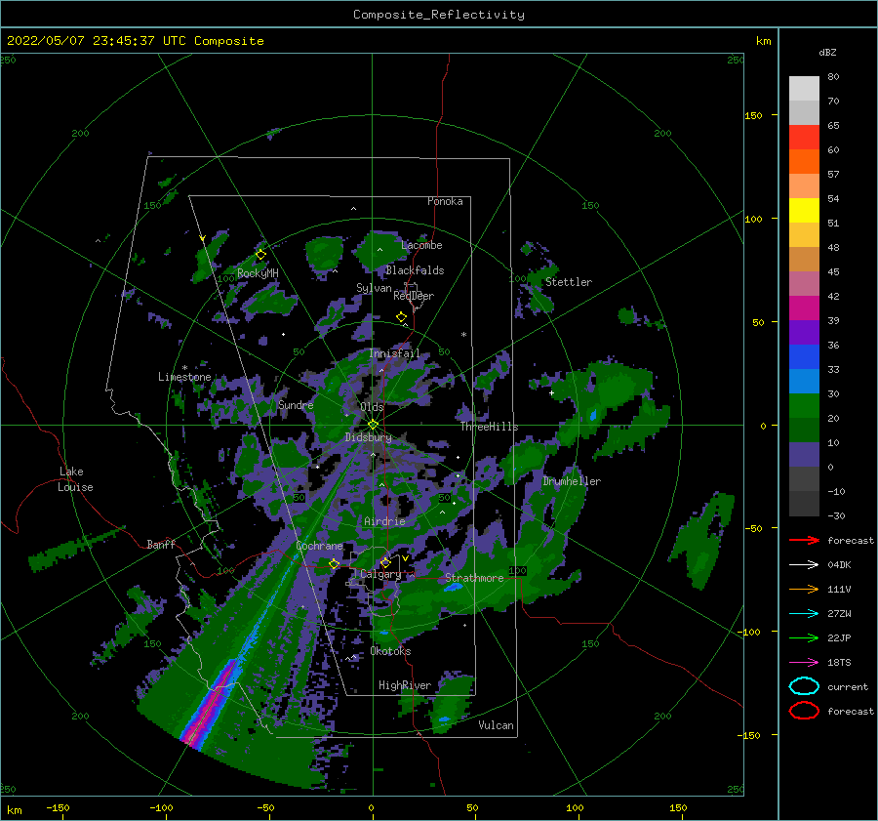Click the Lake Louise label

(x=75, y=479)
